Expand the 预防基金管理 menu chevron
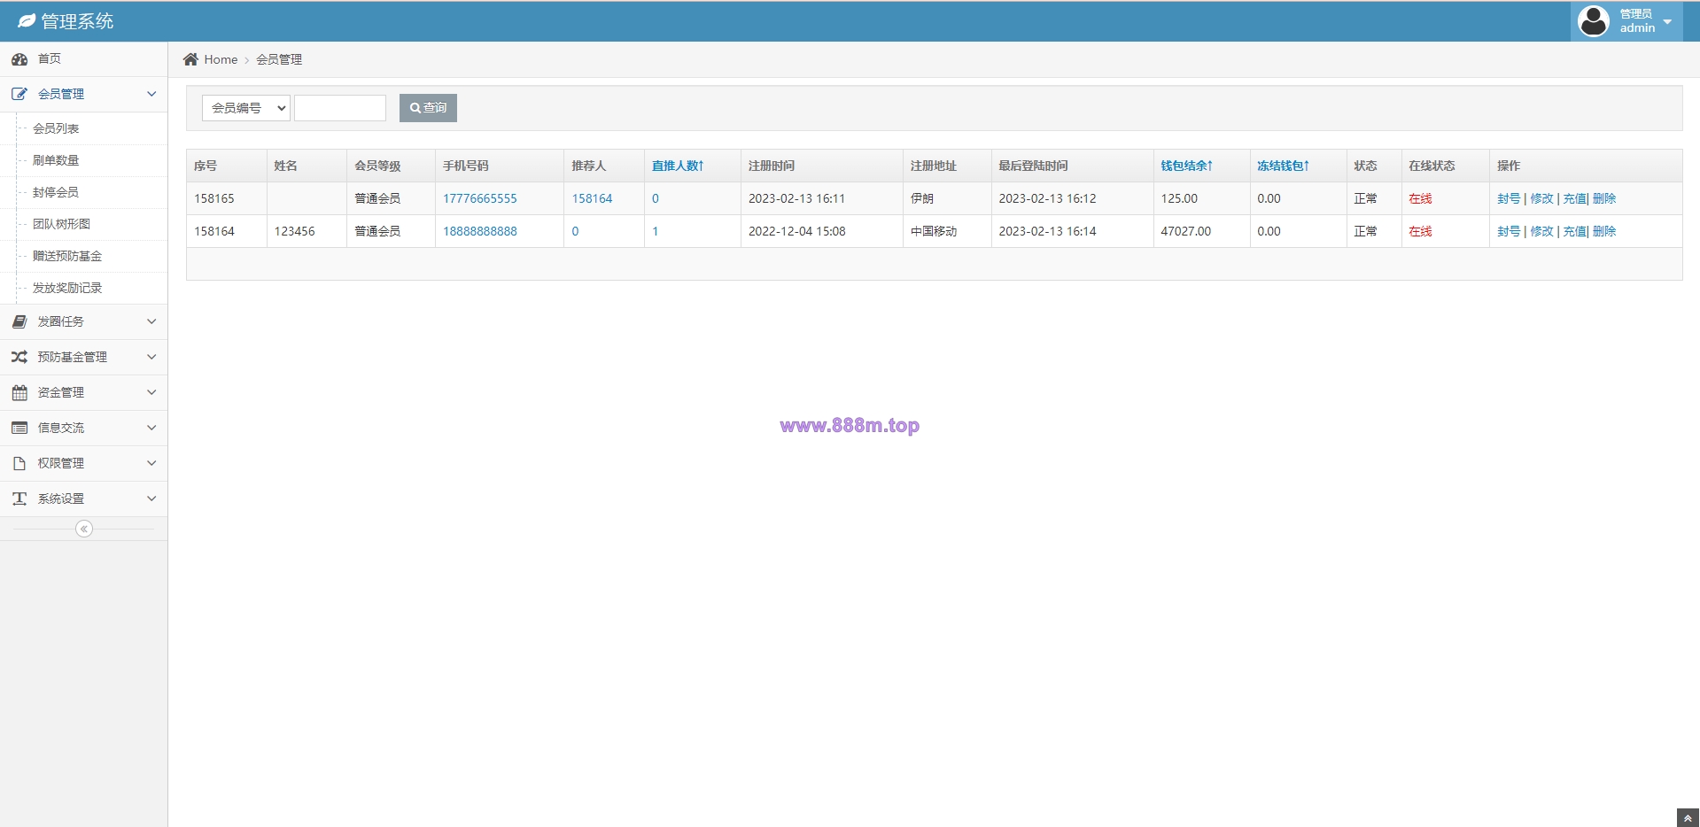 (151, 357)
